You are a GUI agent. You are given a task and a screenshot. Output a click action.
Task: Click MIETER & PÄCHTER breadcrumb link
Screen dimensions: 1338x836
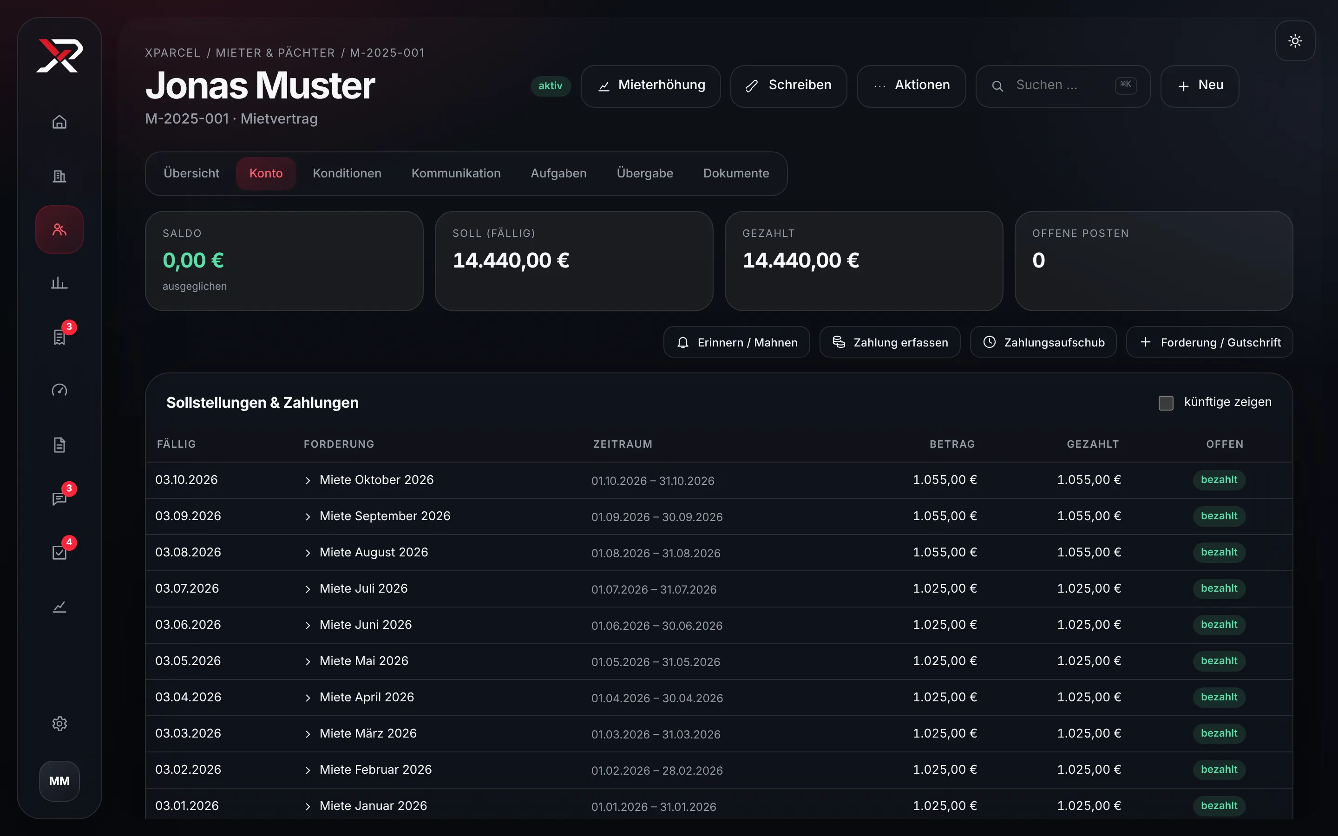tap(275, 52)
